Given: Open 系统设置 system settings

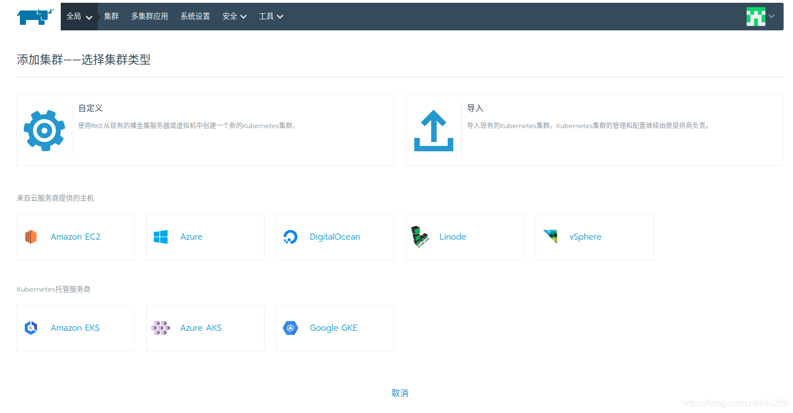Looking at the screenshot, I should (x=195, y=17).
